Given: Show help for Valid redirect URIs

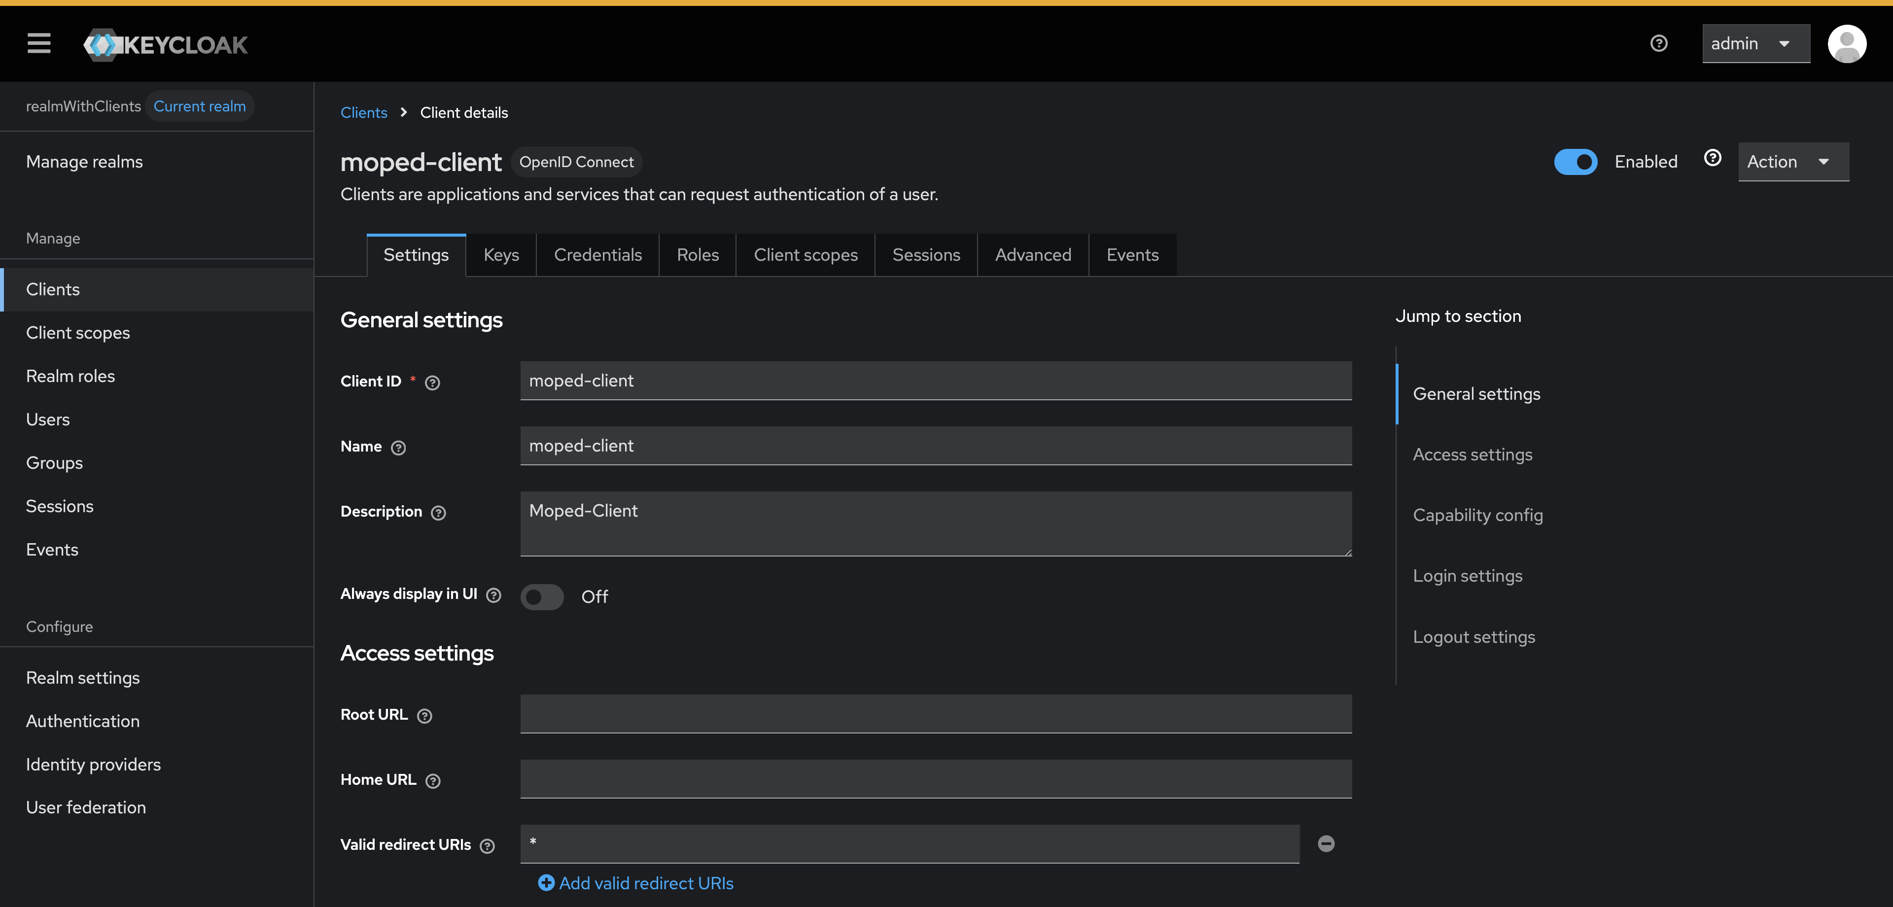Looking at the screenshot, I should (487, 846).
